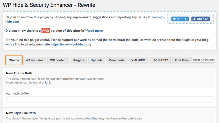Switch to the XML-RPC tab
This screenshot has height=123, width=219.
point(138,60)
